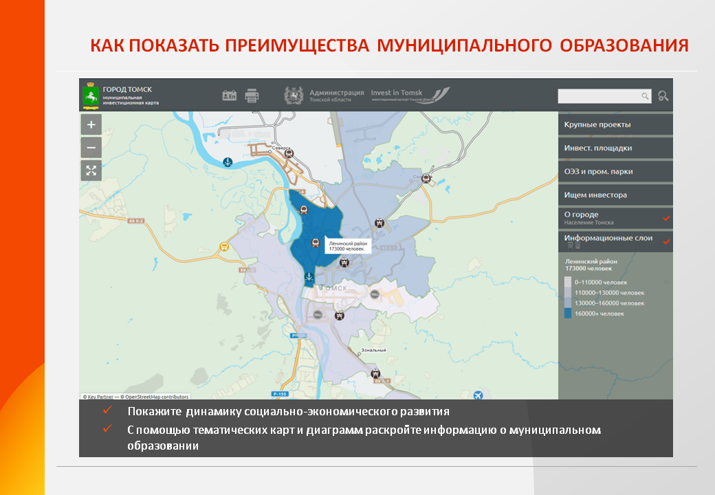The width and height of the screenshot is (715, 495).
Task: Click the train marker just below the Ленинский район tooltip
Action: (344, 262)
